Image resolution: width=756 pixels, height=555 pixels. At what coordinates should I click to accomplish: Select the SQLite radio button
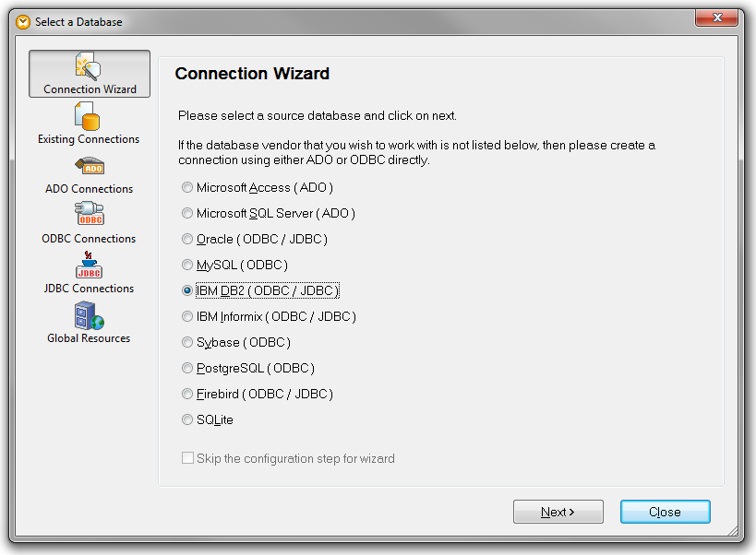(187, 419)
